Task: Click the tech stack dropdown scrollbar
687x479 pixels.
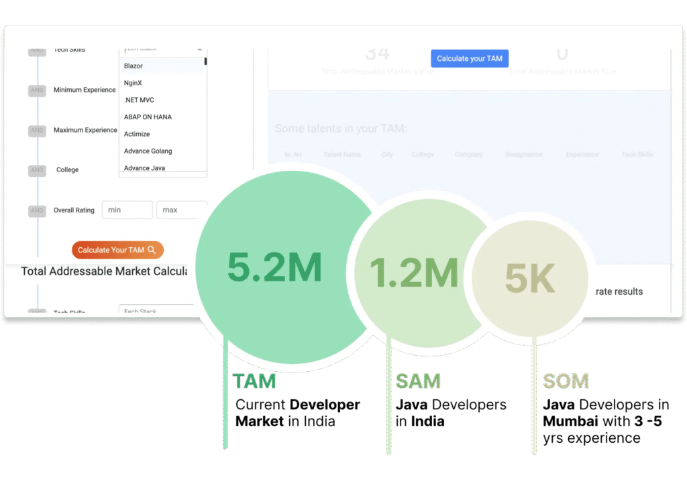Action: pyautogui.click(x=205, y=62)
